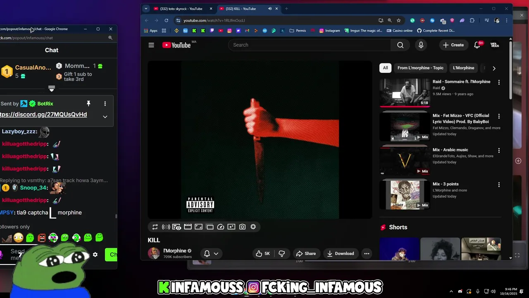
Task: Start voice search with microphone icon
Action: pos(421,45)
